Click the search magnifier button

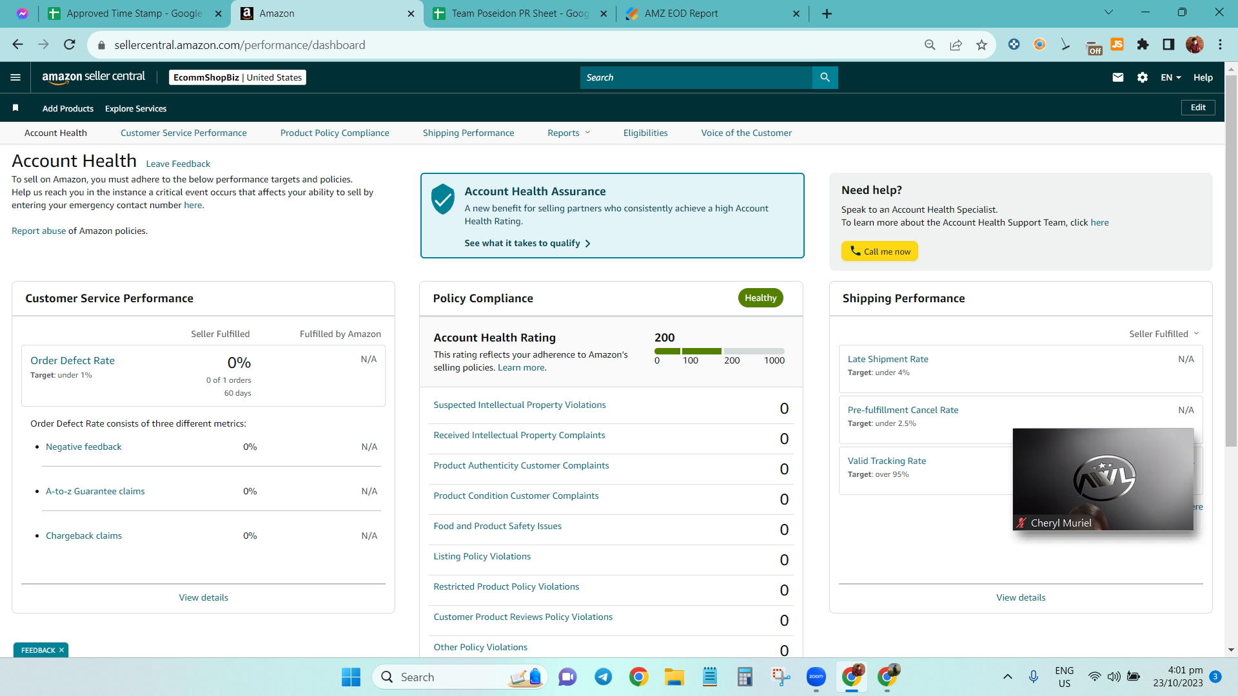click(825, 77)
